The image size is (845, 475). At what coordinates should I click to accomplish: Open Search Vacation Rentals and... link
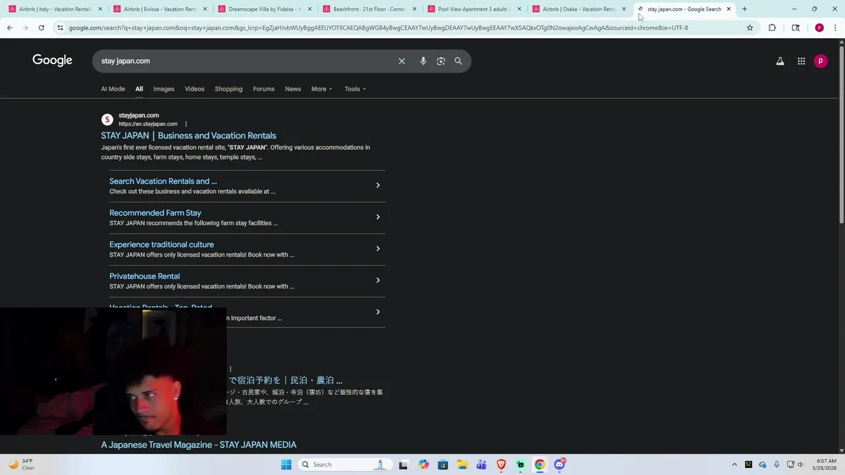[x=163, y=181]
